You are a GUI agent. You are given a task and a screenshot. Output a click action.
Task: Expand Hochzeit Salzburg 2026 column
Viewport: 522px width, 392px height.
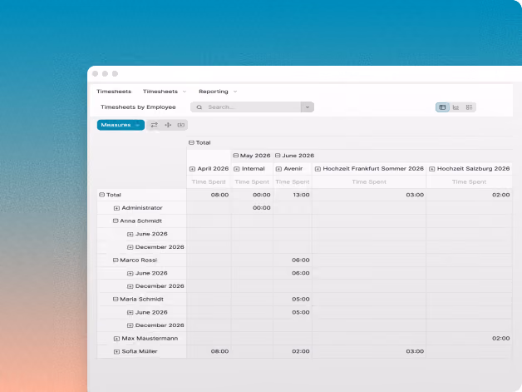click(x=431, y=169)
